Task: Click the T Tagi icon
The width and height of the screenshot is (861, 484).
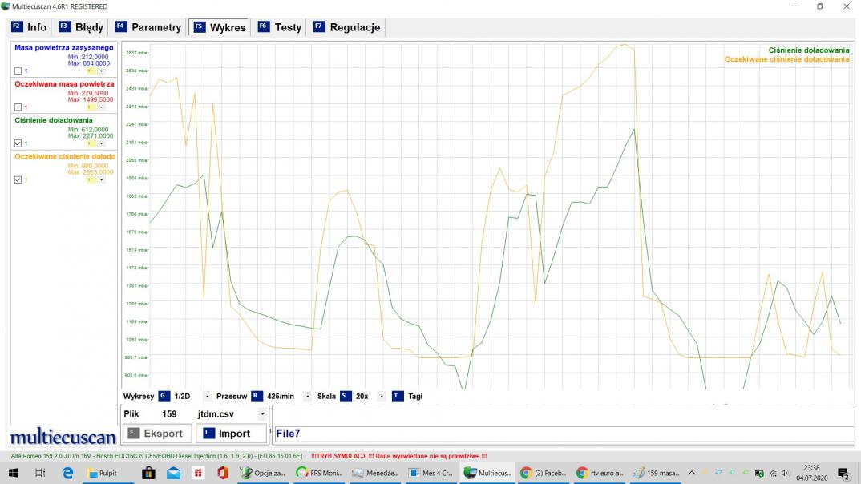Action: (398, 397)
